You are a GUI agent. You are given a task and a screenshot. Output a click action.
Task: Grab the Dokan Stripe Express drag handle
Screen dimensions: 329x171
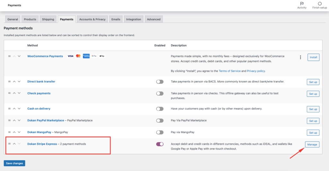9,144
